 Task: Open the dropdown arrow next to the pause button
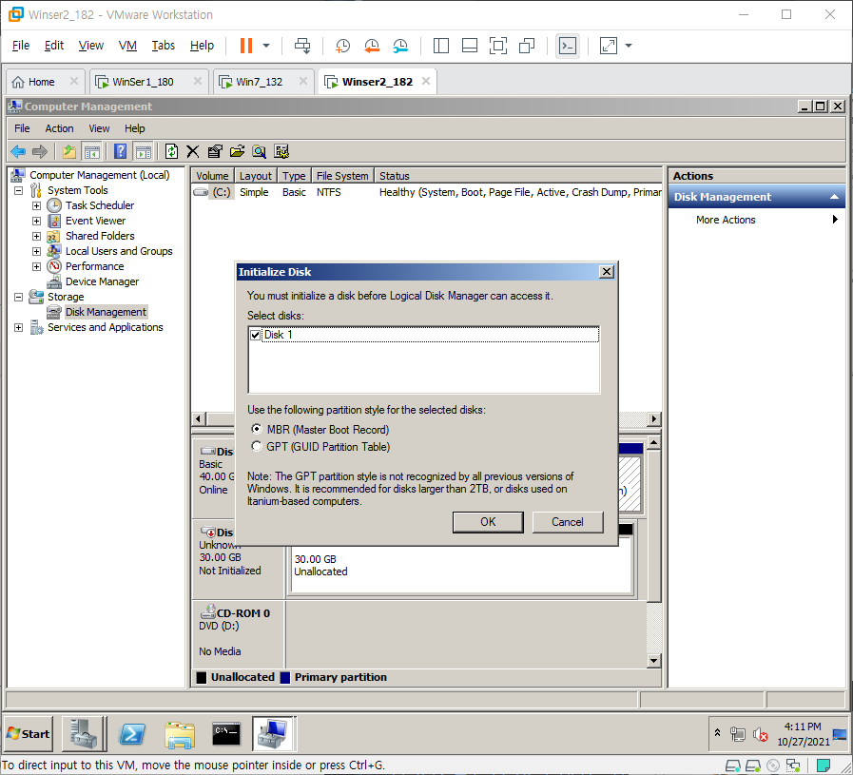pyautogui.click(x=266, y=46)
